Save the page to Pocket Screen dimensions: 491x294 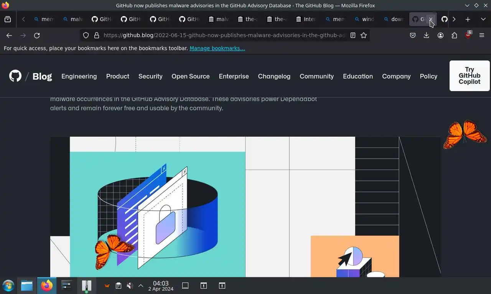pyautogui.click(x=413, y=35)
